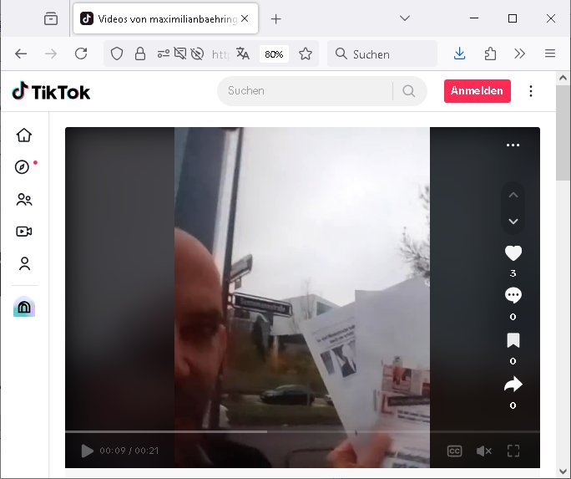Image resolution: width=571 pixels, height=479 pixels.
Task: Unmute the video with speaker icon
Action: coord(484,451)
